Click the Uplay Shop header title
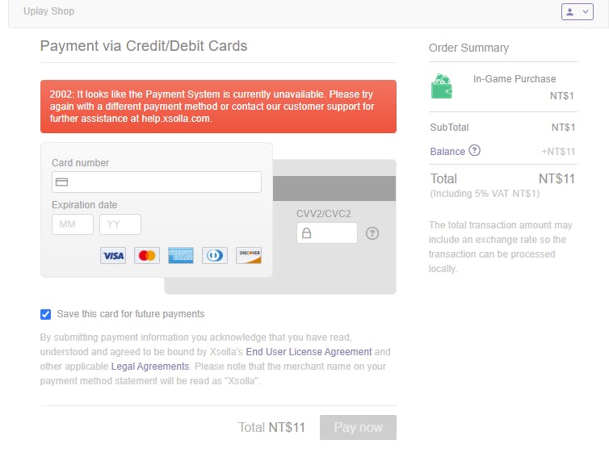Viewport: 609px width, 461px height. 49,11
